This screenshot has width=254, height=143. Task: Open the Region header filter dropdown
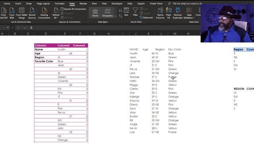[244, 49]
